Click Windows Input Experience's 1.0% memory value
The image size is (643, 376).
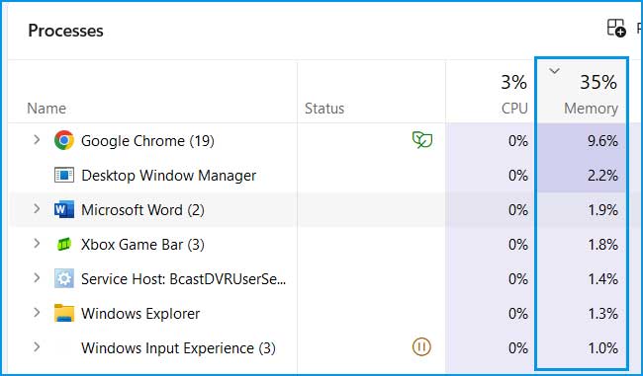click(602, 347)
